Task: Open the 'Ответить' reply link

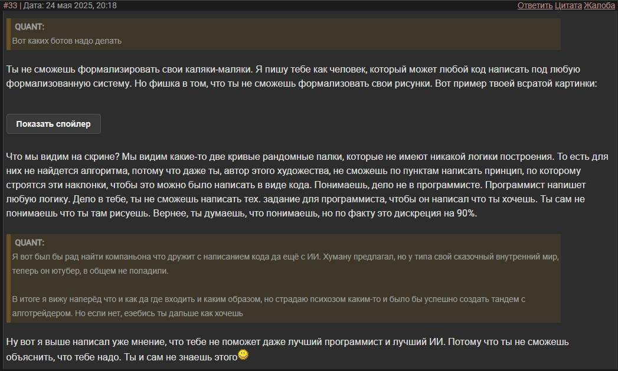Action: tap(535, 5)
